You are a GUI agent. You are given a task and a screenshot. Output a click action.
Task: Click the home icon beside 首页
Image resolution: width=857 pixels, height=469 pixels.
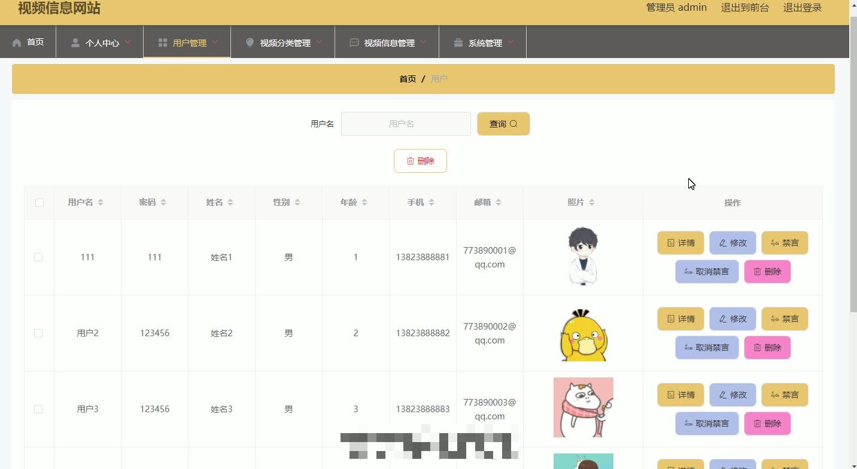pos(17,42)
